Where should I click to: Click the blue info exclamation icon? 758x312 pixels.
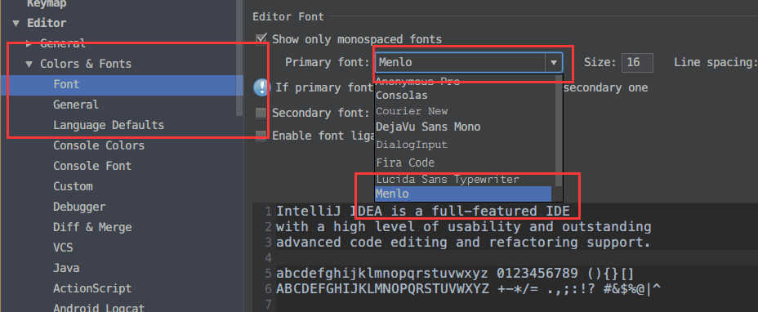pyautogui.click(x=261, y=87)
